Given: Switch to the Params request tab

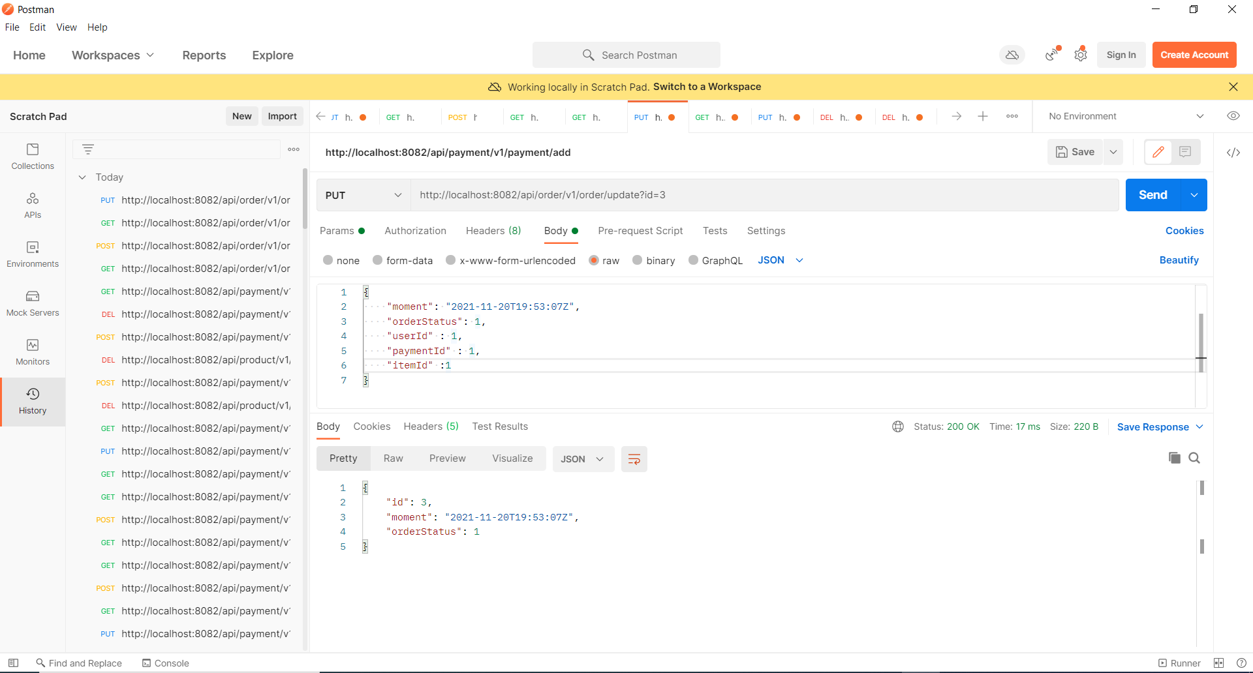Looking at the screenshot, I should 342,231.
